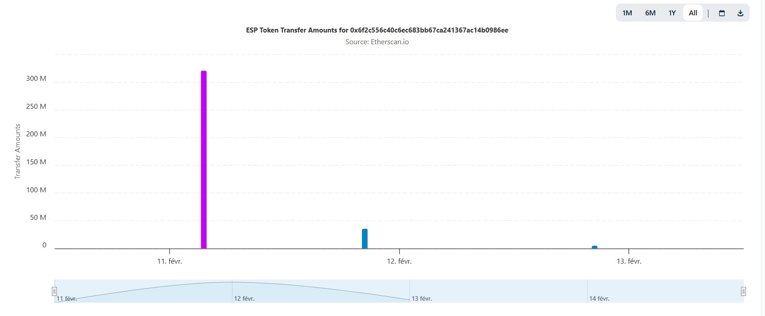Click the 300 M y-axis label
The image size is (765, 316).
(36, 79)
